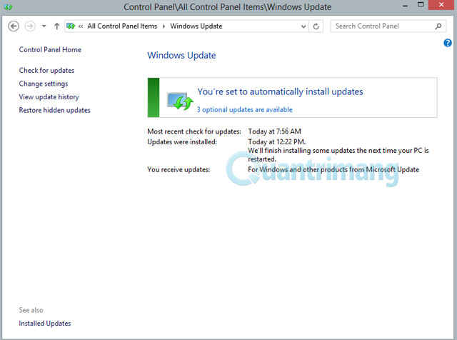This screenshot has height=340, width=457.
Task: Open Restore hidden updates
Action: 54,110
